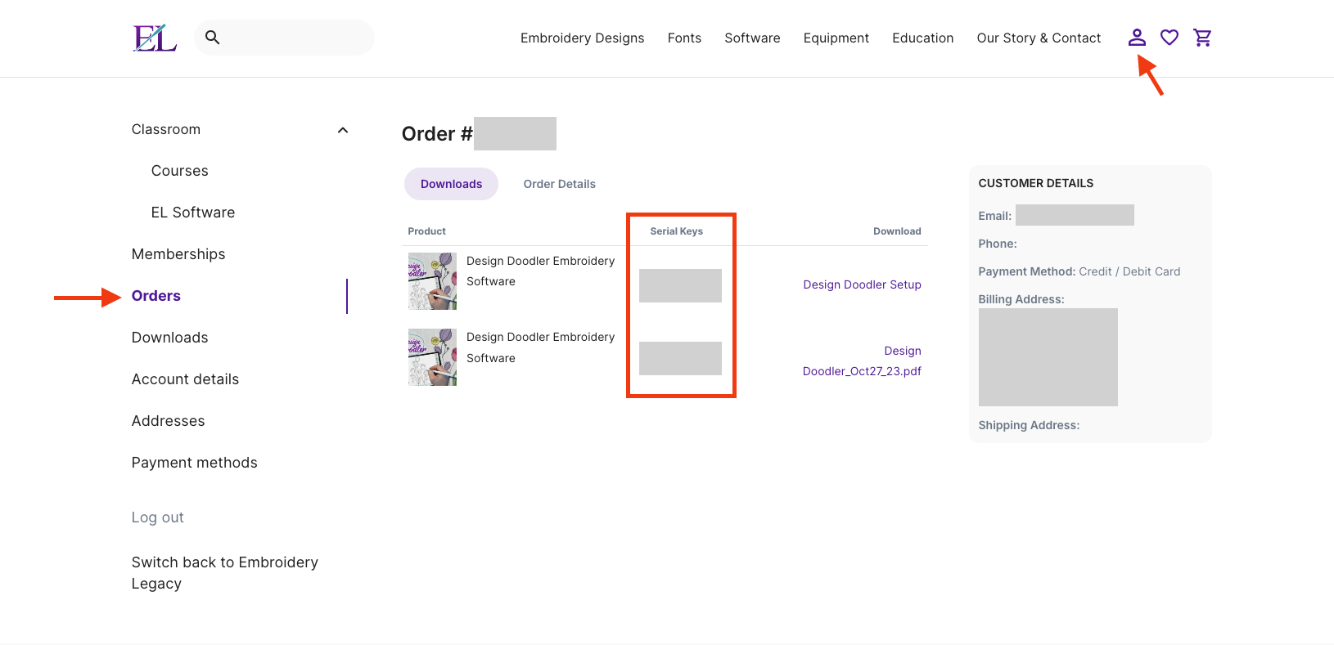The height and width of the screenshot is (645, 1334).
Task: Click the Order # heading
Action: (x=437, y=134)
